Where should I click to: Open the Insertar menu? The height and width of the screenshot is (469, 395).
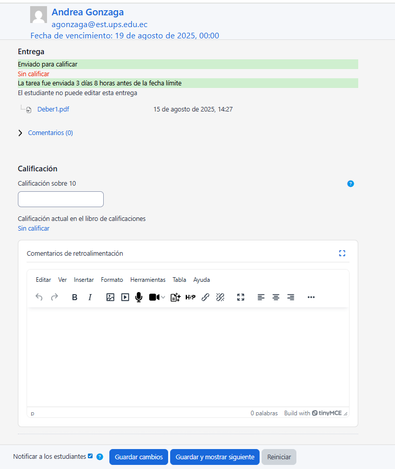[x=84, y=280]
